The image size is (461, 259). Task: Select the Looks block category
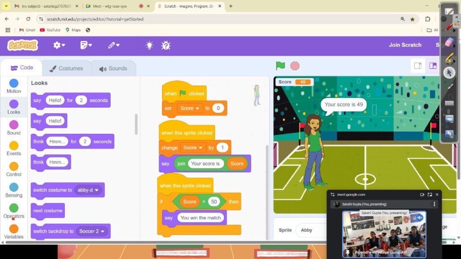[x=14, y=107]
